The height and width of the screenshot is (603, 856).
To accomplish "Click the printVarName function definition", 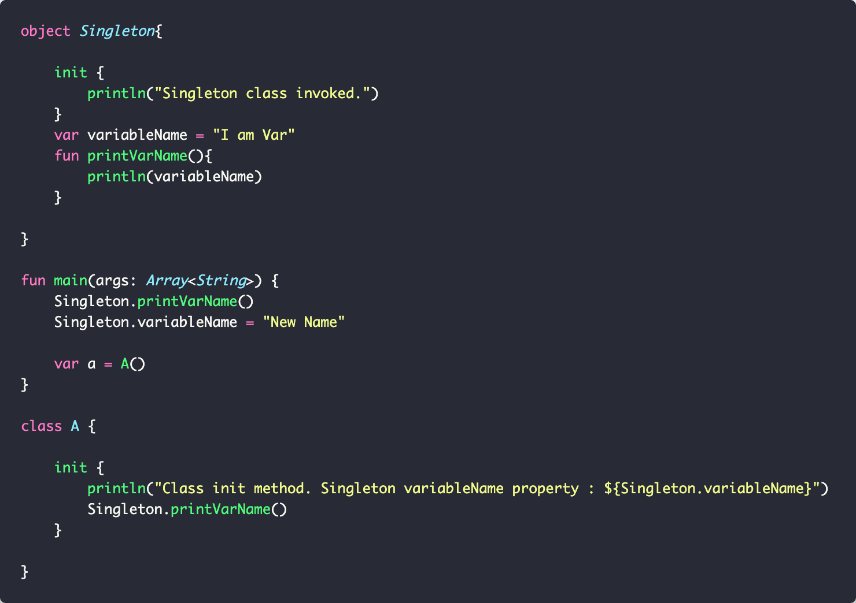I will 137,156.
